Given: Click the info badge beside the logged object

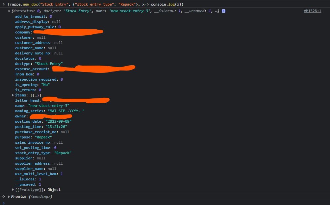Looking at the screenshot, I should pos(223,11).
